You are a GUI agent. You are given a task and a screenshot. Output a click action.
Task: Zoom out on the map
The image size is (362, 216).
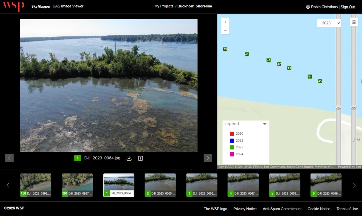225,30
